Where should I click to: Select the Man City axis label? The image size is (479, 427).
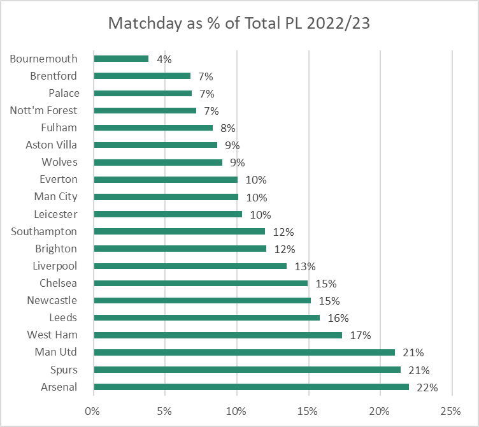coord(55,197)
